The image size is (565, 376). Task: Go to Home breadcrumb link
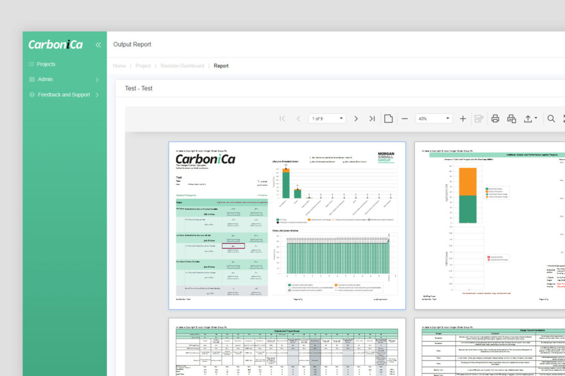pyautogui.click(x=119, y=66)
